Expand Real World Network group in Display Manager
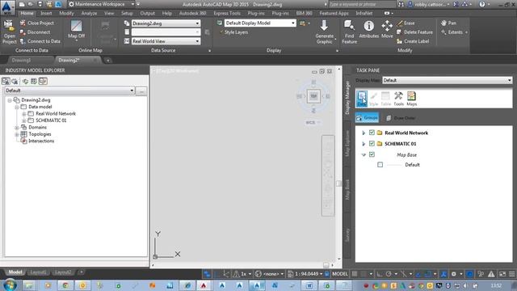The width and height of the screenshot is (517, 291). point(364,133)
